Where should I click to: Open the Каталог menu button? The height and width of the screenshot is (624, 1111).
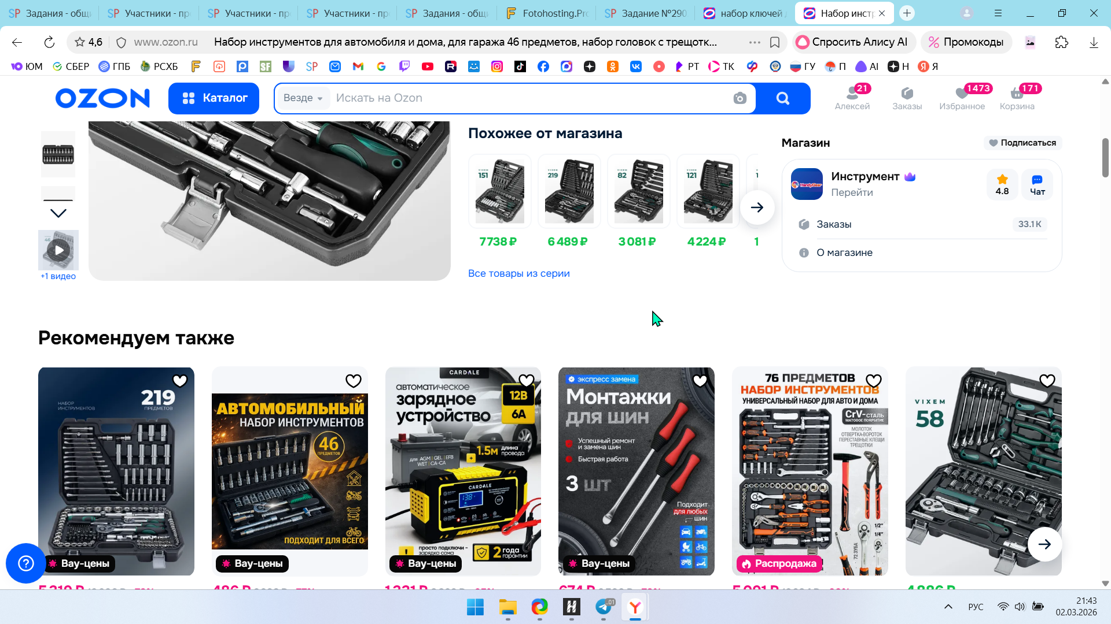pos(214,98)
